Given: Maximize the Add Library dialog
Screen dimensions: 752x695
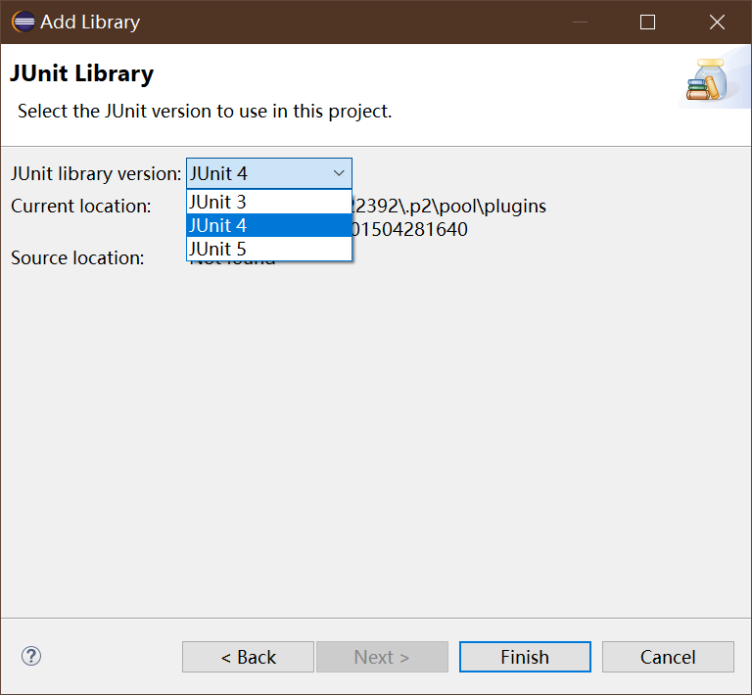Looking at the screenshot, I should pos(647,23).
